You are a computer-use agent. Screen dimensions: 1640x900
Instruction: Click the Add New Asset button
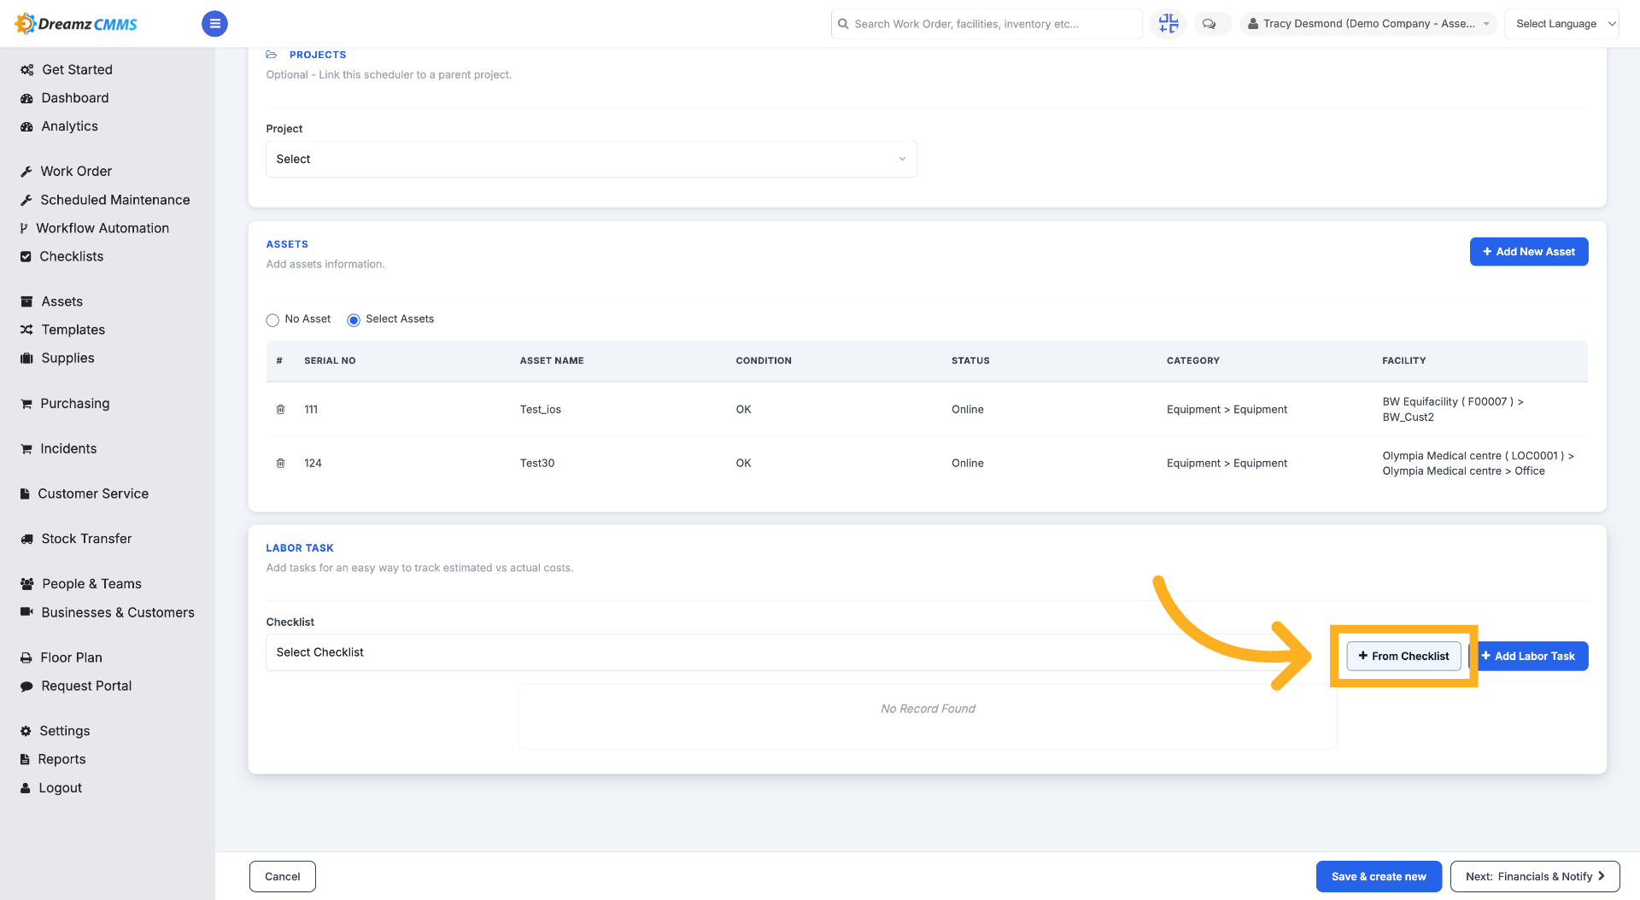pos(1529,252)
